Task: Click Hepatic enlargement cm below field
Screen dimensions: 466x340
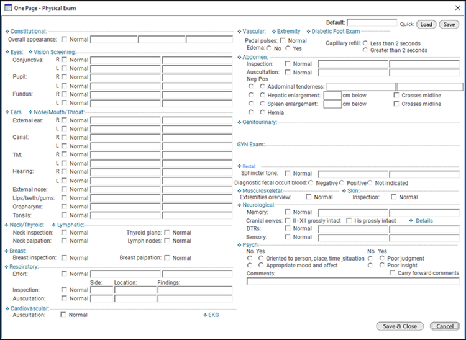Action: click(x=332, y=95)
